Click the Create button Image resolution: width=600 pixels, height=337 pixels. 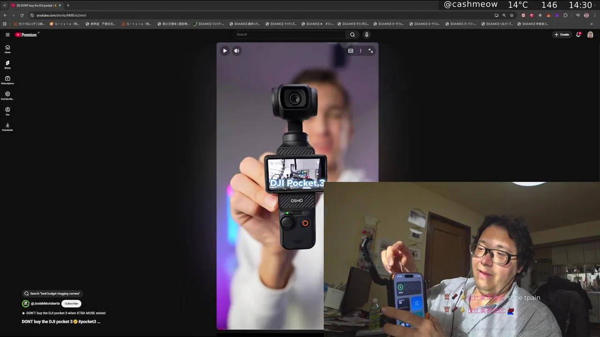pyautogui.click(x=562, y=35)
